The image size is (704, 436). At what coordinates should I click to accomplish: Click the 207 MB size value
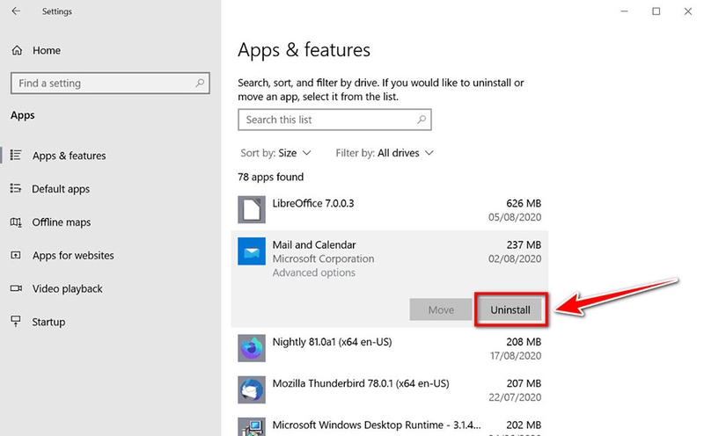(x=524, y=383)
